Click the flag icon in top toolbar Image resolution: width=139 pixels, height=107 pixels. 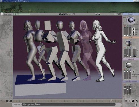pos(99,14)
